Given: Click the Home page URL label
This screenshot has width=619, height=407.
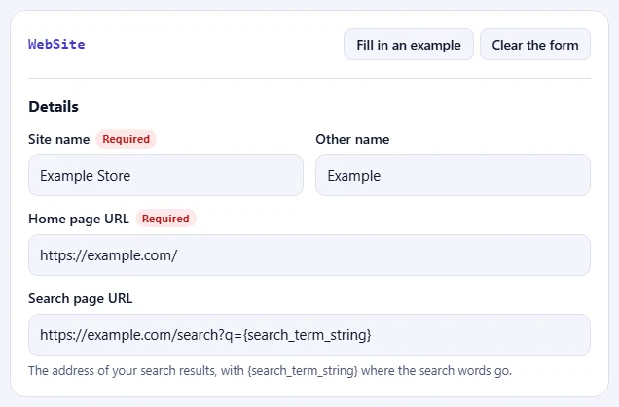Looking at the screenshot, I should point(79,219).
